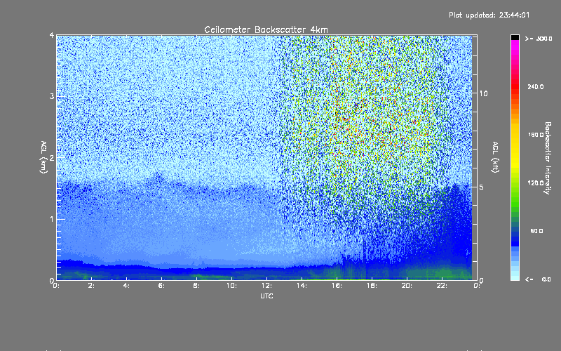Click the 10 tick on the AGL (kft) axis
Image resolution: width=561 pixels, height=351 pixels.
pos(483,93)
